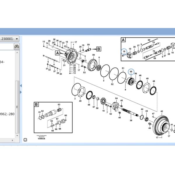Click the scroll up arrow in left panel
This screenshot has height=175, width=175.
point(17,52)
